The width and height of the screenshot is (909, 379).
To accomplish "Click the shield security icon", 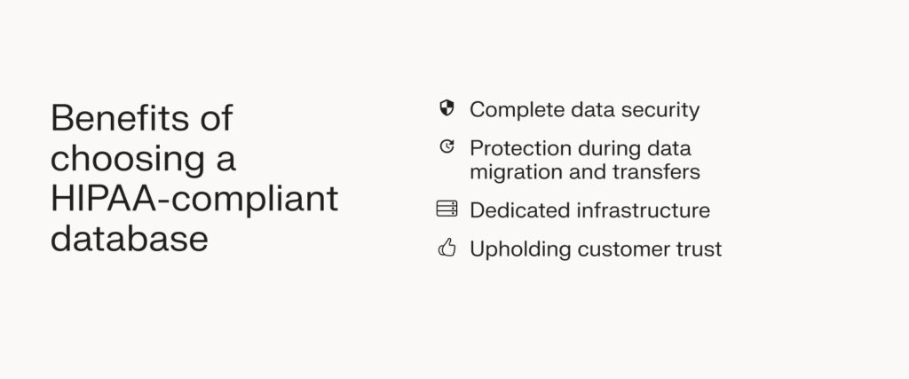I will 447,109.
